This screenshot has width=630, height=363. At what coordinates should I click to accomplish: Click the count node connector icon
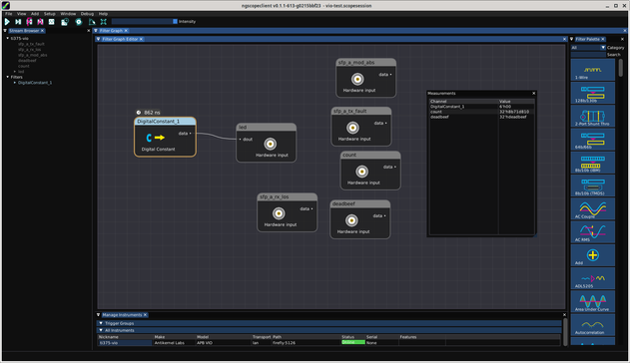pos(362,172)
